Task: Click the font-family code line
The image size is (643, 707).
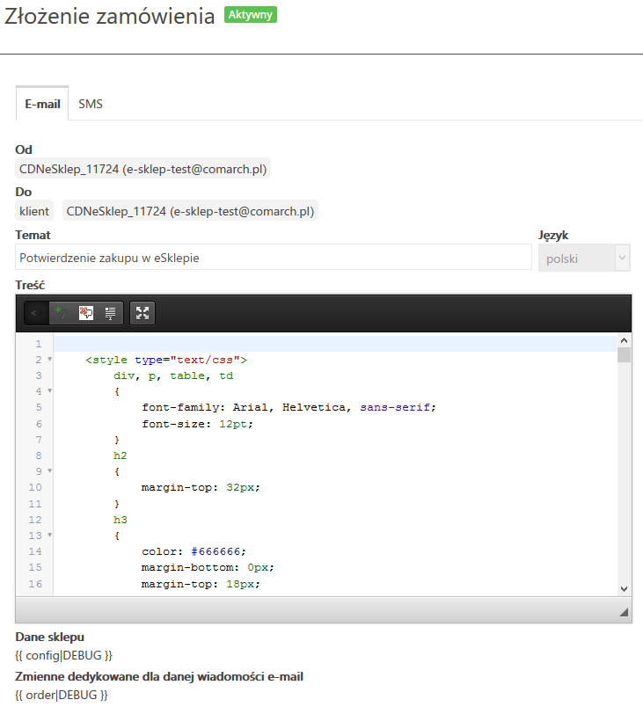Action: pyautogui.click(x=289, y=408)
